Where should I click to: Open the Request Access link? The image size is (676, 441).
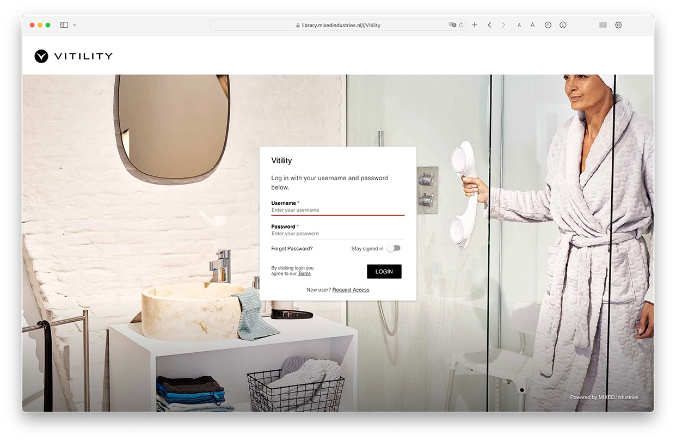(351, 290)
